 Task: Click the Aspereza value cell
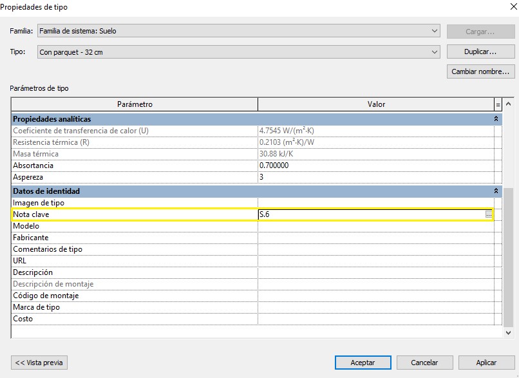tap(375, 177)
